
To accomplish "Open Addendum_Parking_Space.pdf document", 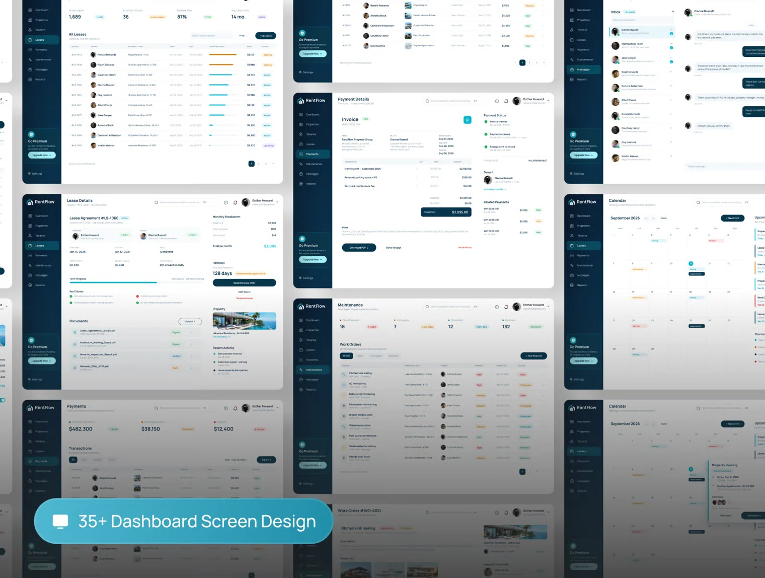I will pyautogui.click(x=136, y=344).
